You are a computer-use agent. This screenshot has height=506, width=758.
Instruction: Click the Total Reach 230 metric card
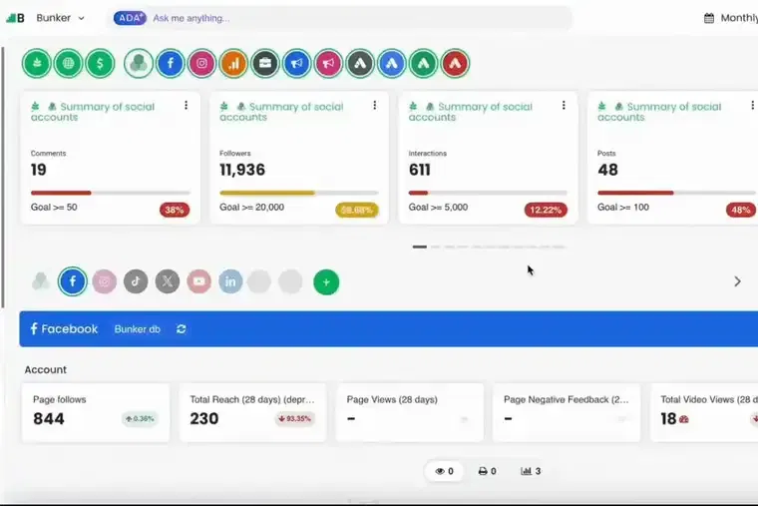coord(252,412)
